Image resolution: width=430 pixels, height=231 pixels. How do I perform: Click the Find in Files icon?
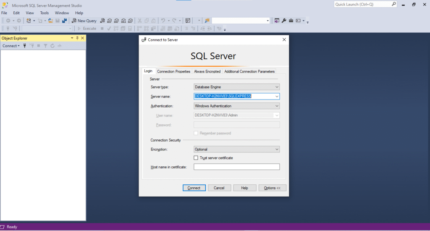click(x=207, y=21)
